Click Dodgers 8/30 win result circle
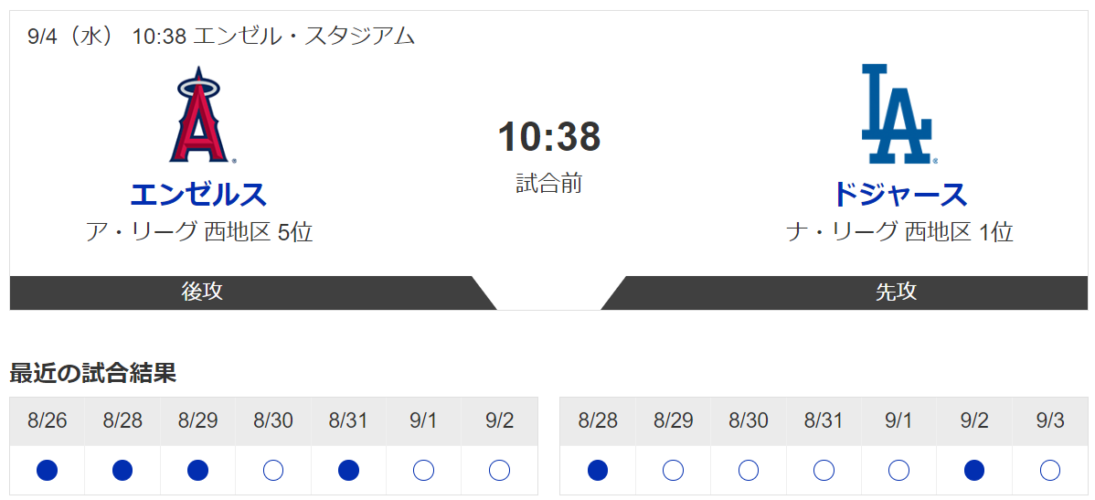 click(x=749, y=471)
